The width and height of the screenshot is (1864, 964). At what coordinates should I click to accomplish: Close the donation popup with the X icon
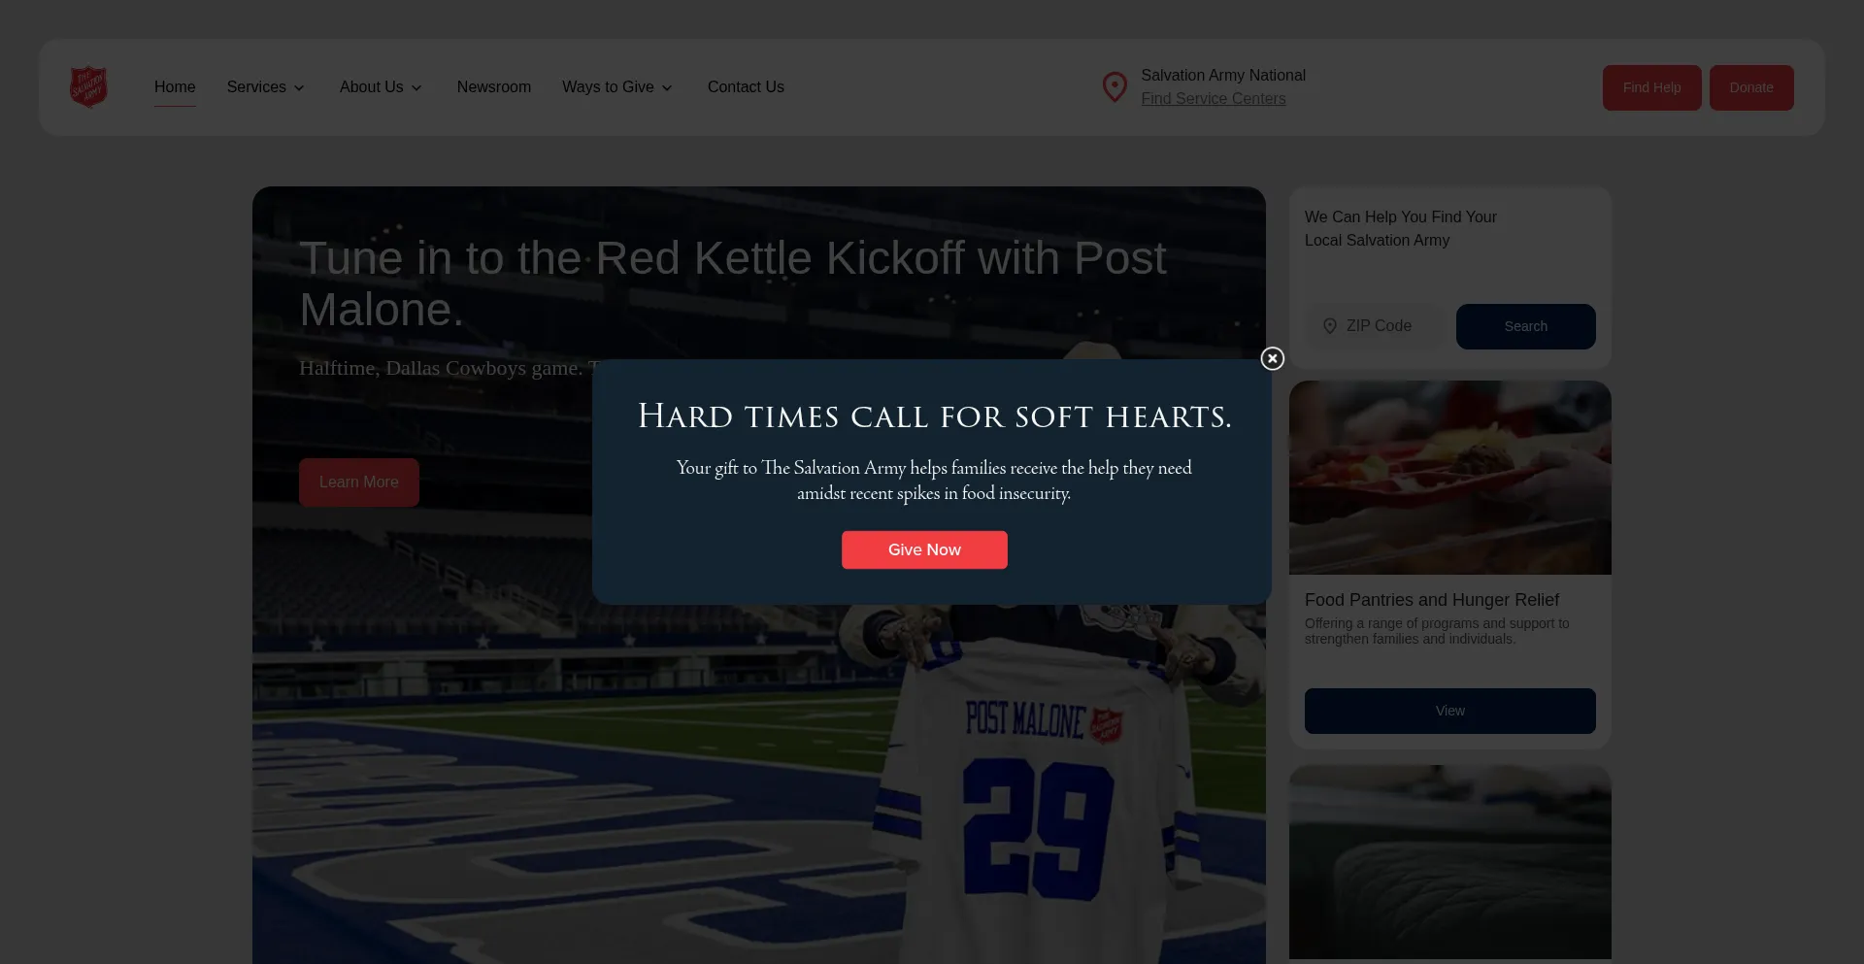point(1272,359)
